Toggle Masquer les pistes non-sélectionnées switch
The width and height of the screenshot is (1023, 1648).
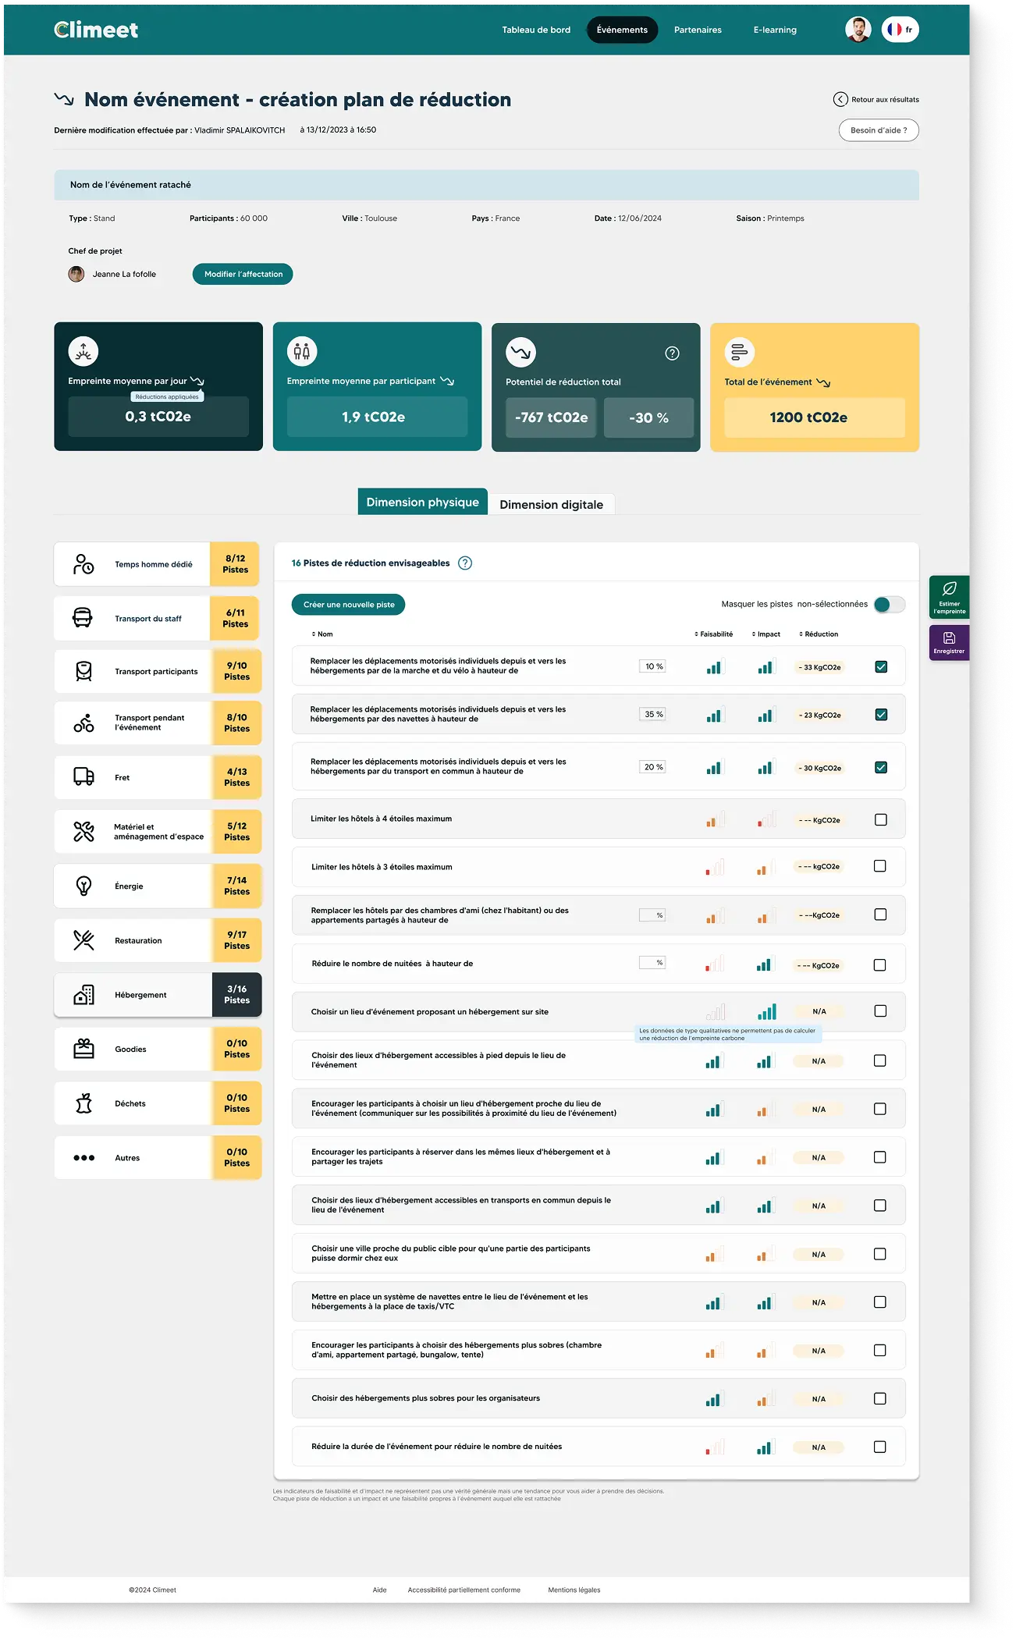(889, 604)
